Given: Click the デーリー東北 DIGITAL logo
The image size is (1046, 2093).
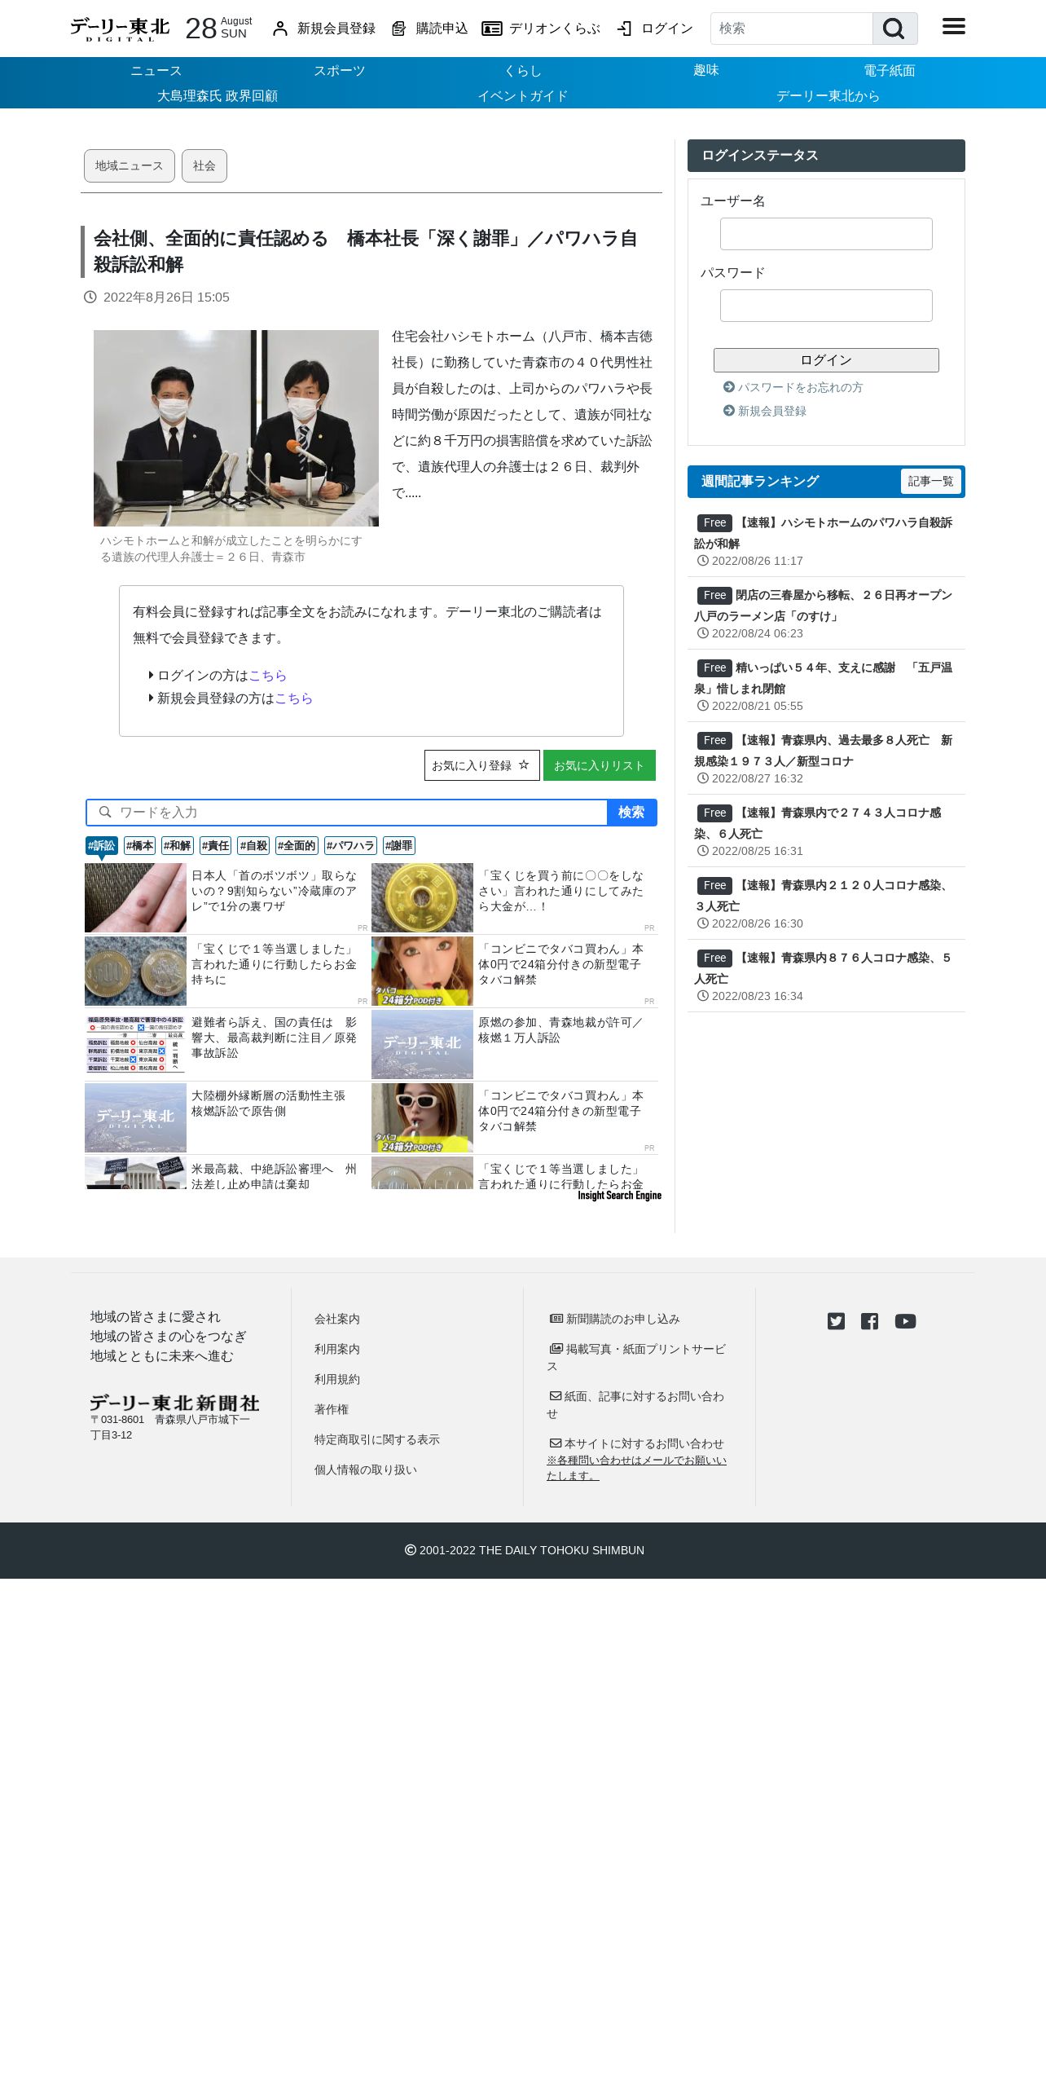Looking at the screenshot, I should 120,29.
